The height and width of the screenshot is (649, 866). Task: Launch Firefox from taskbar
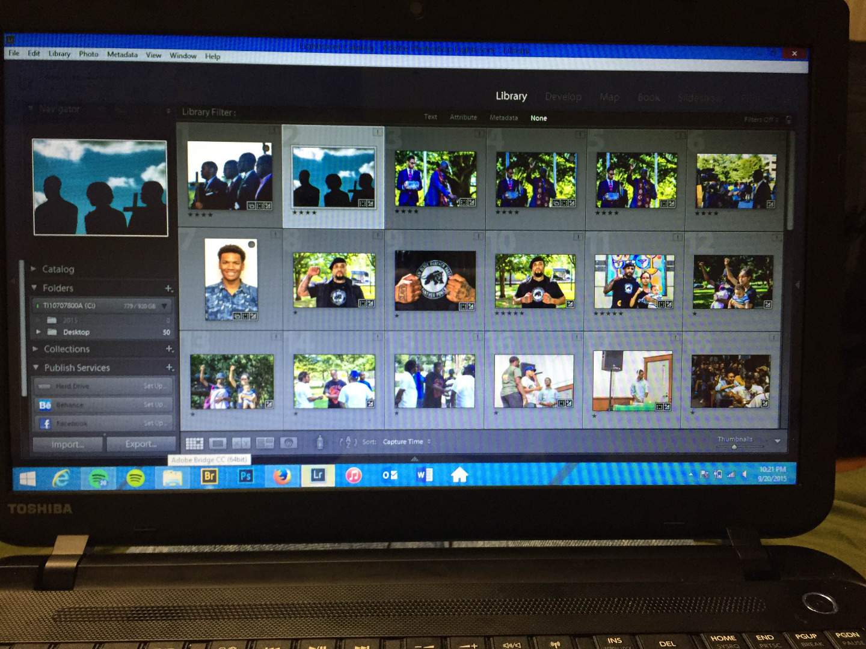282,476
